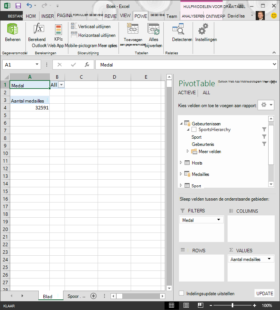280x310 pixels.
Task: Redo the last undone action
Action: [44, 6]
